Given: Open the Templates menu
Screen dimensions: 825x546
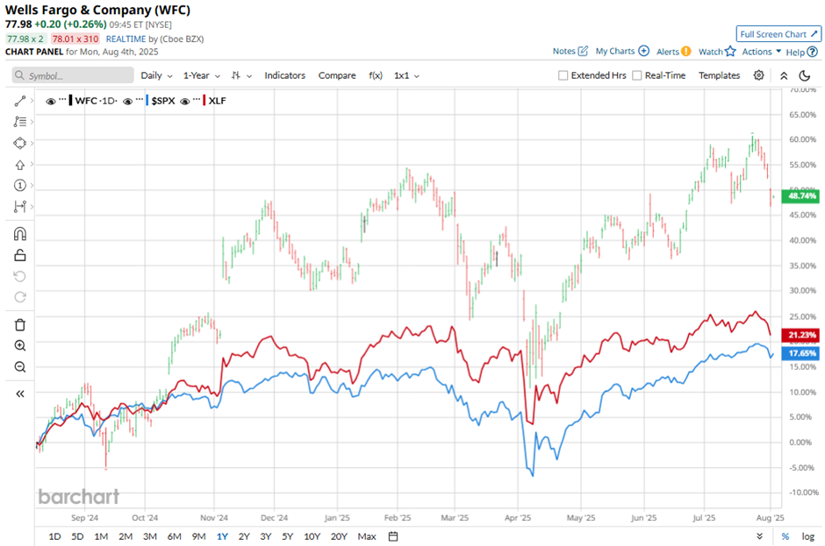Looking at the screenshot, I should point(719,75).
